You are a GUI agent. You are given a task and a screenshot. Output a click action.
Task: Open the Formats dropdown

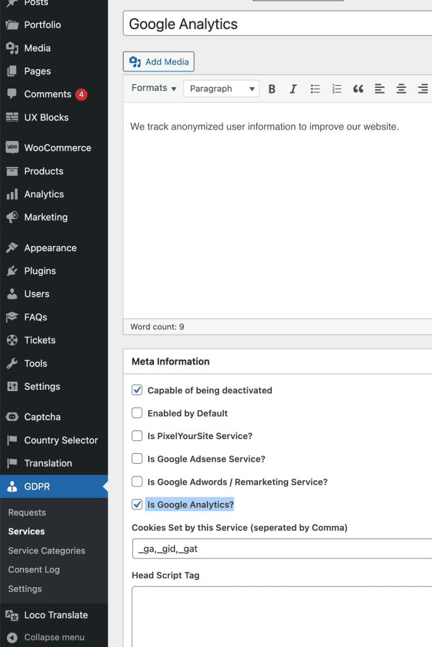(153, 88)
